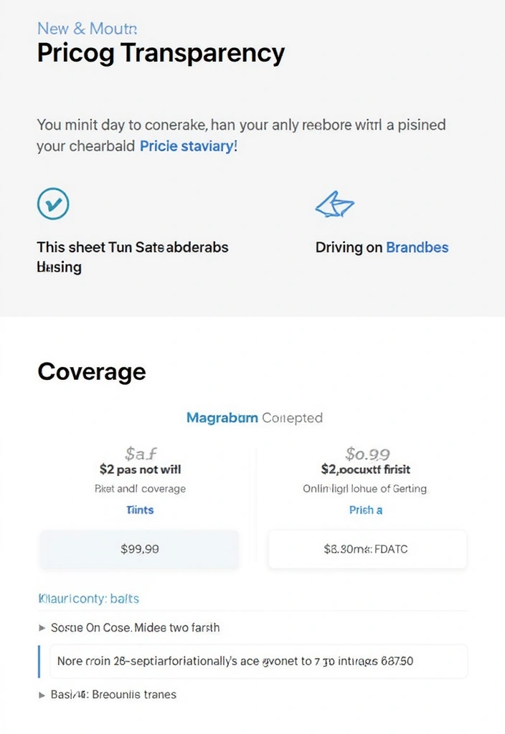
Task: Click the blue-barred quote note box
Action: click(252, 661)
